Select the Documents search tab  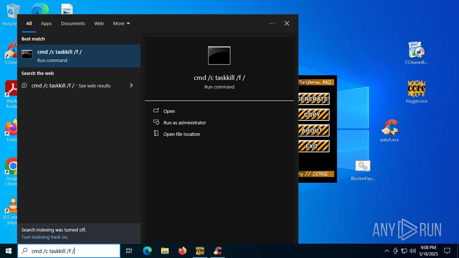(73, 23)
